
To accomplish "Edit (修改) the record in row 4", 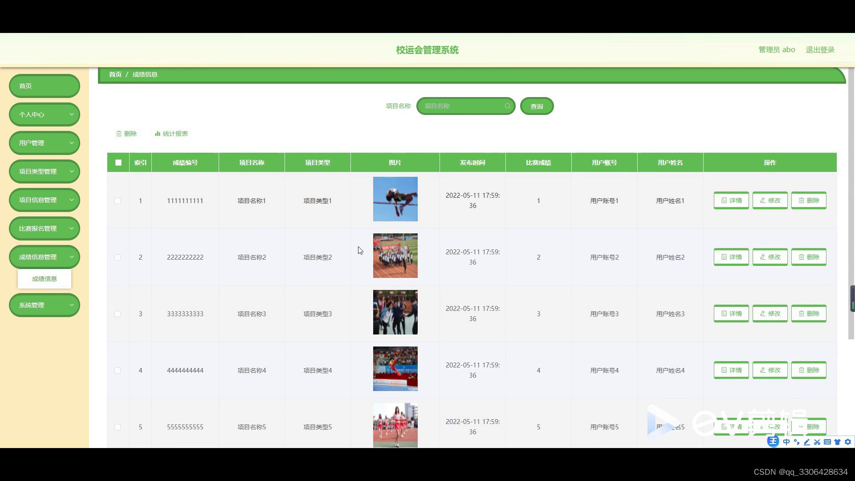I will 769,370.
